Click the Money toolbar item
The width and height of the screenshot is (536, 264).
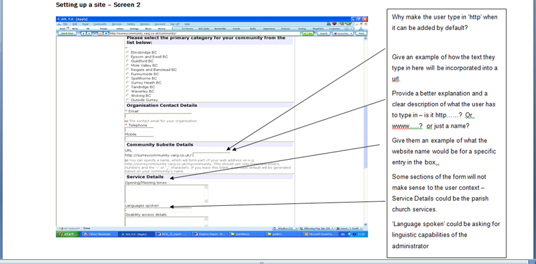(x=161, y=29)
